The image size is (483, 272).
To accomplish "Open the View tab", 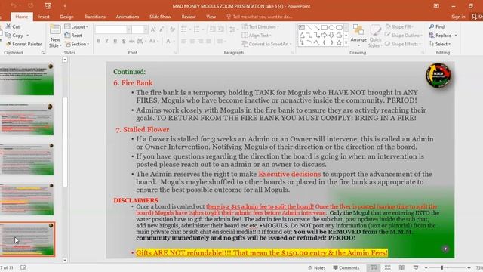I will [211, 17].
